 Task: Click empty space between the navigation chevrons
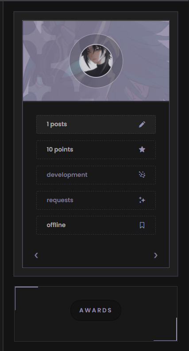coord(96,255)
